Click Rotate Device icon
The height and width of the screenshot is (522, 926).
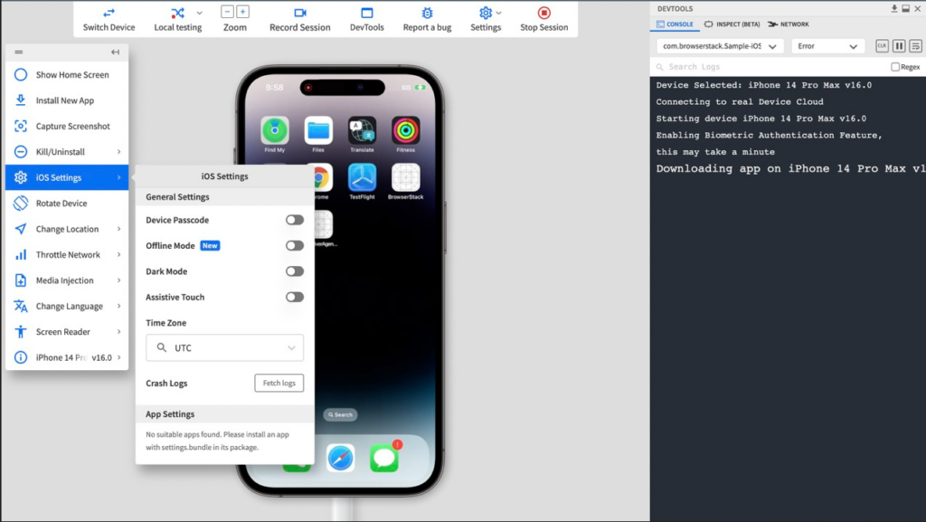click(x=21, y=204)
